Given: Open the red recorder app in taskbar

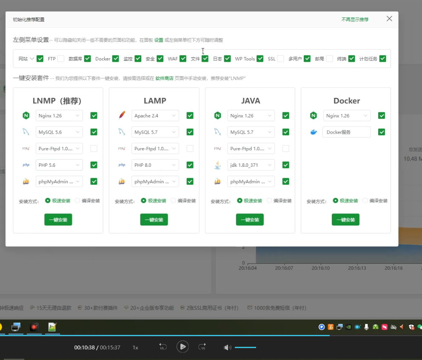Looking at the screenshot, I should point(34,327).
